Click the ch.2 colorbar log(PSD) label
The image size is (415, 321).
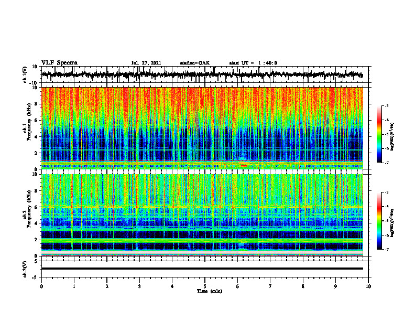click(392, 223)
